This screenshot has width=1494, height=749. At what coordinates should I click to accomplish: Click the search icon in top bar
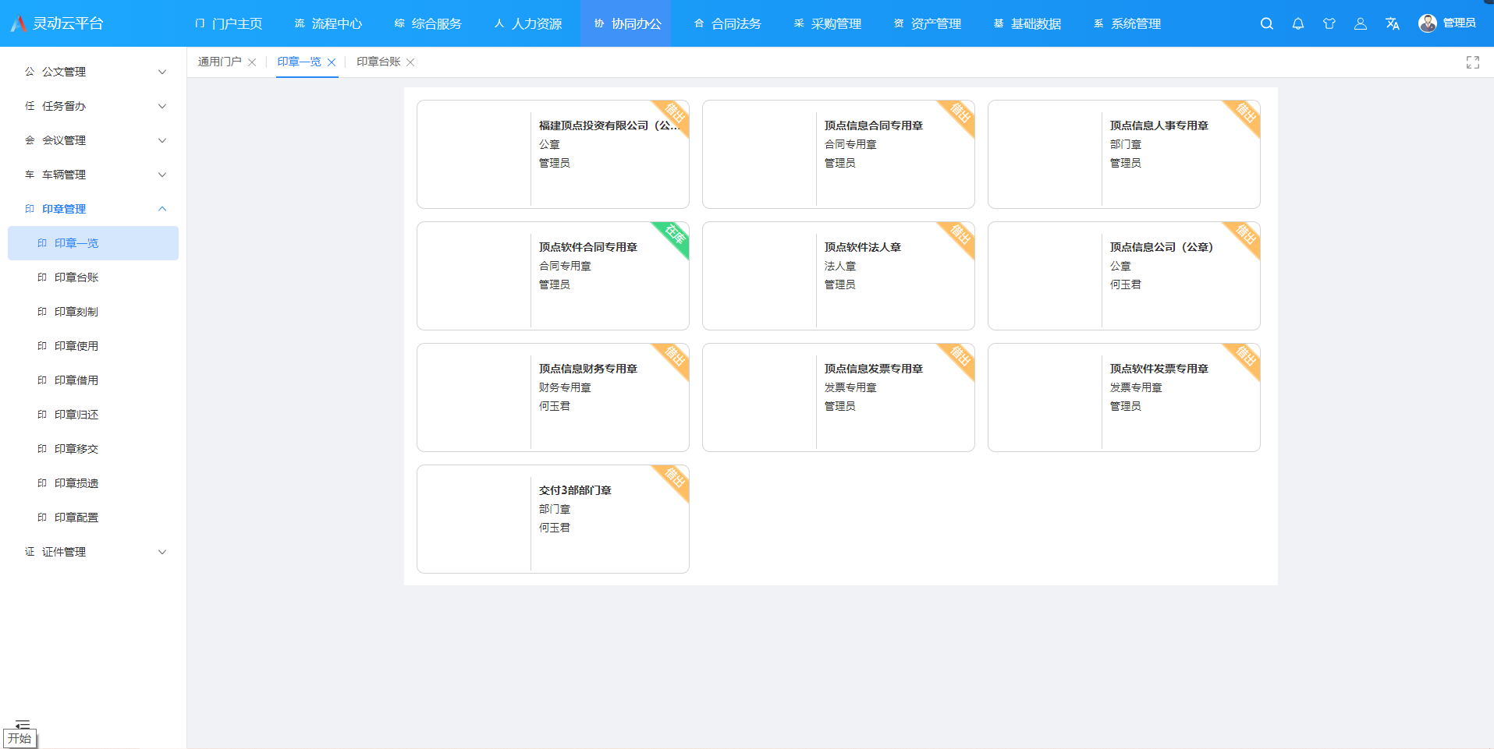1266,23
